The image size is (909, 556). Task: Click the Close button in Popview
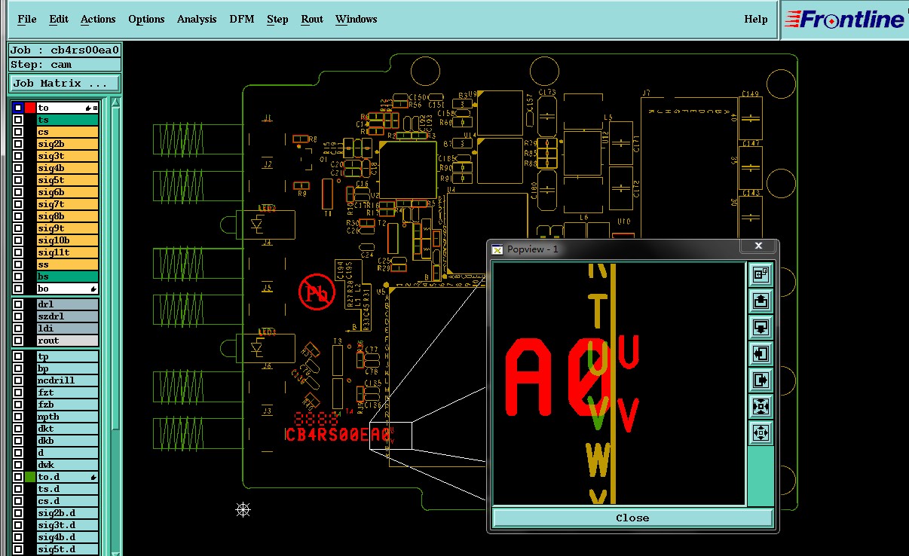[632, 518]
